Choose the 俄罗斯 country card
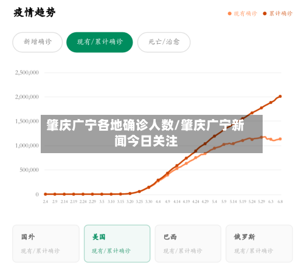The image size is (304, 268). (259, 244)
